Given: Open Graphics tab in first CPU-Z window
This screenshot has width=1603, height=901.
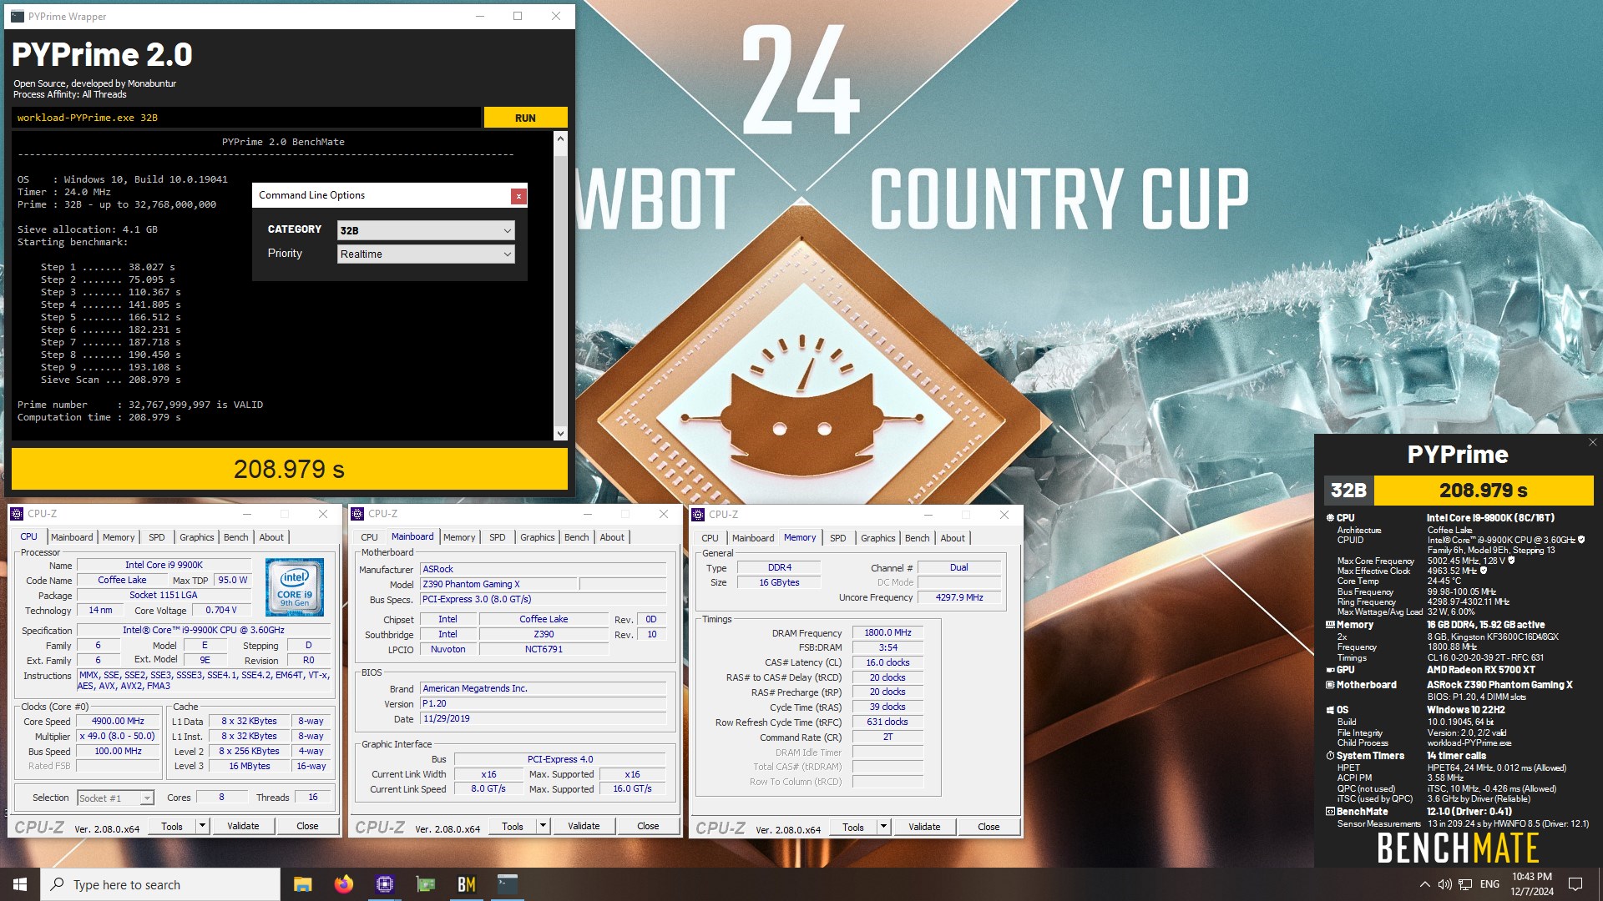Looking at the screenshot, I should [x=196, y=537].
